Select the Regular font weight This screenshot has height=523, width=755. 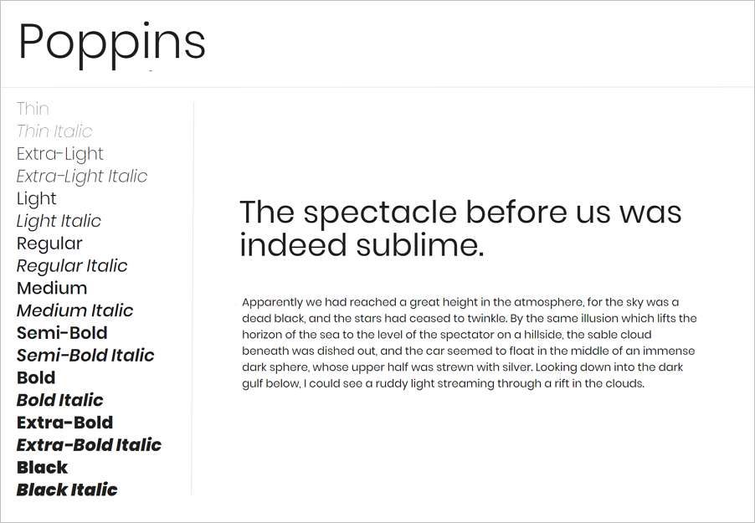pos(49,244)
